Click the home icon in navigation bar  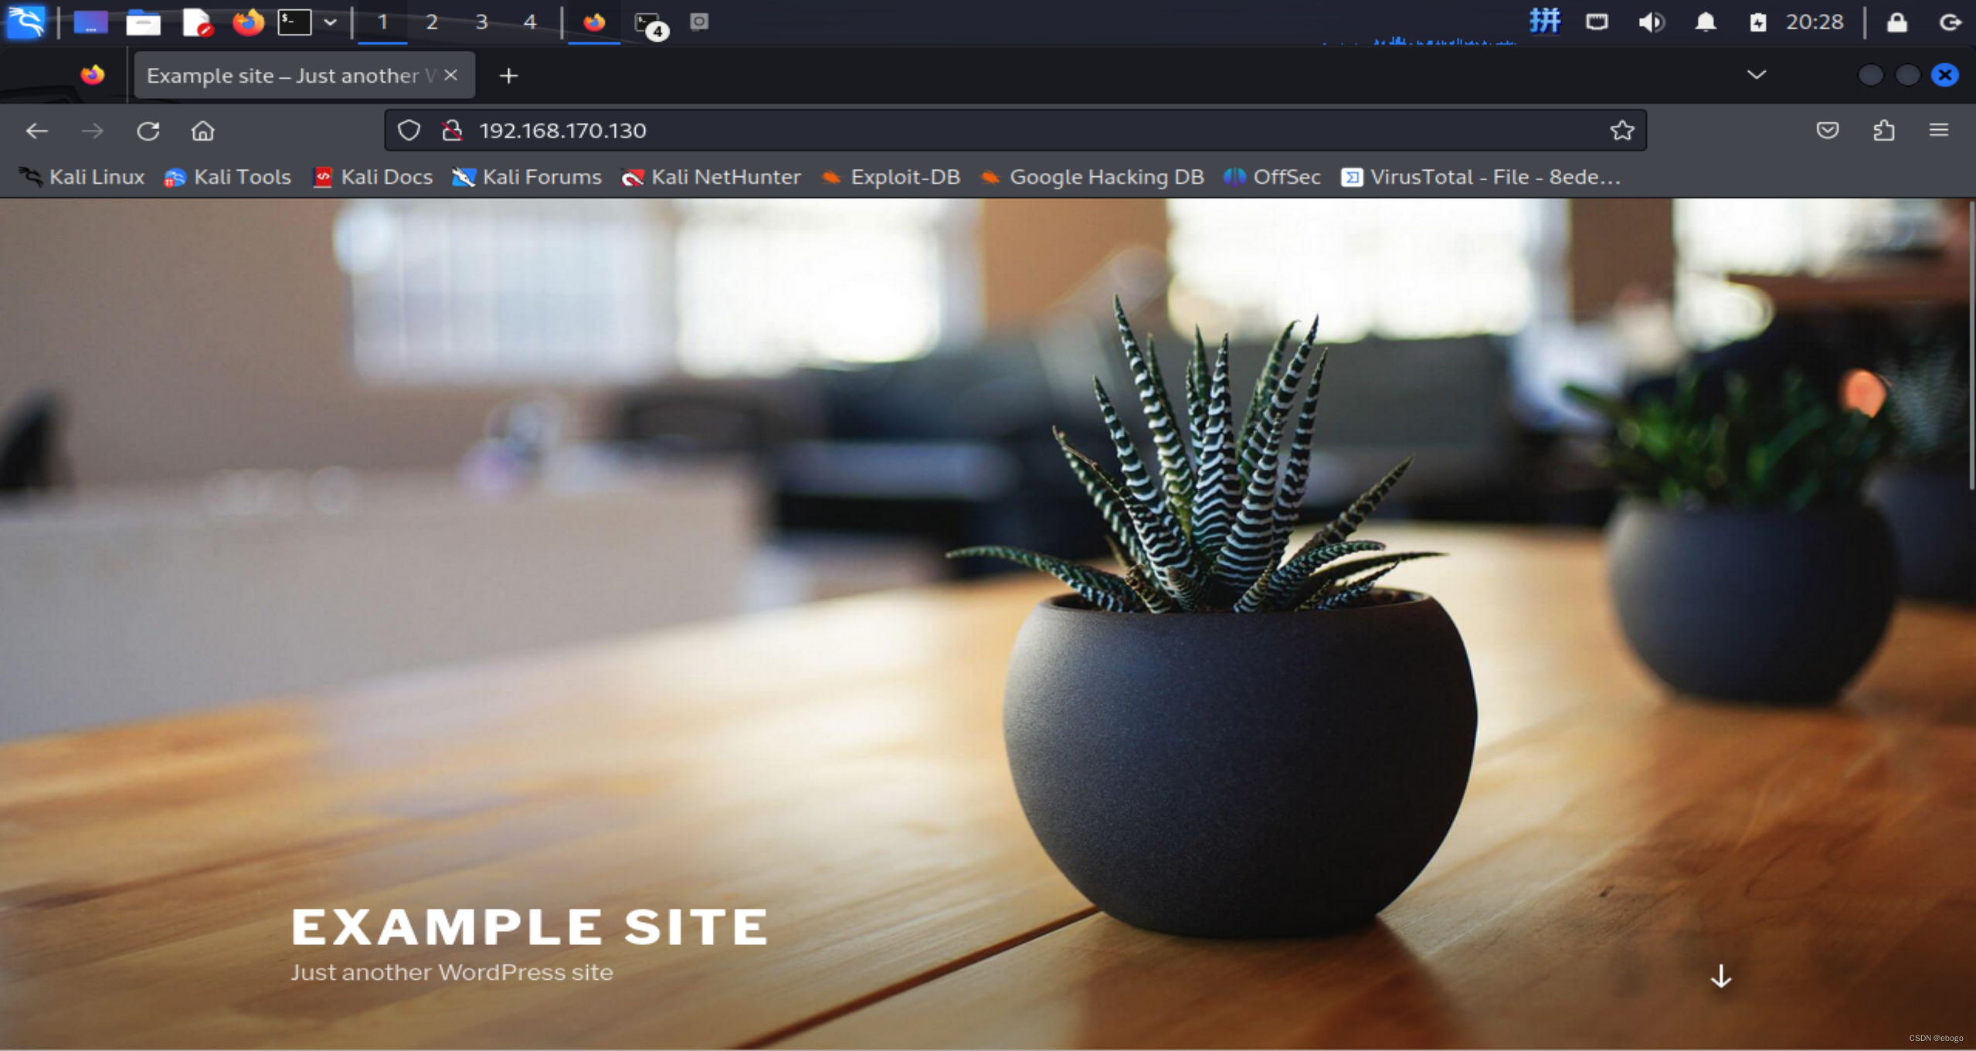coord(202,131)
